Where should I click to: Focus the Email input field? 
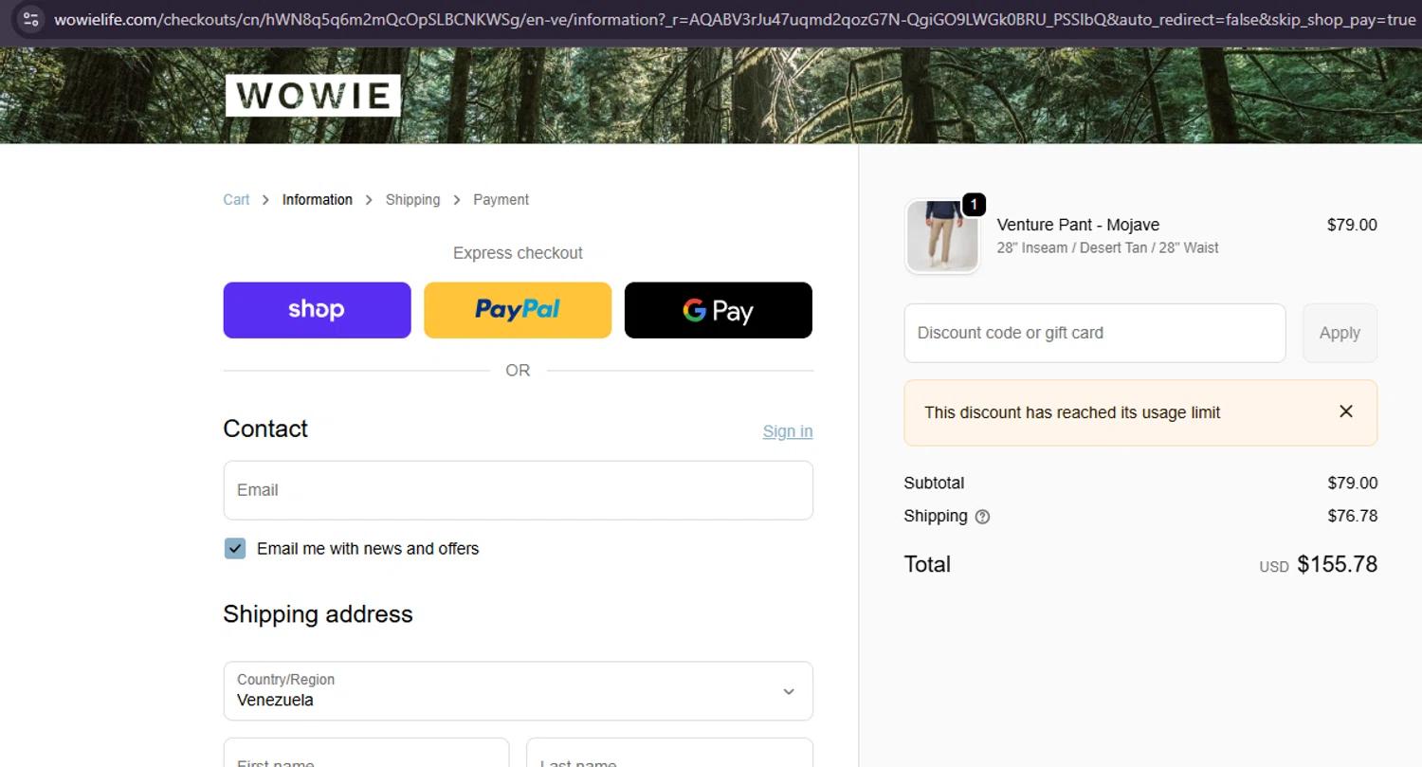518,490
